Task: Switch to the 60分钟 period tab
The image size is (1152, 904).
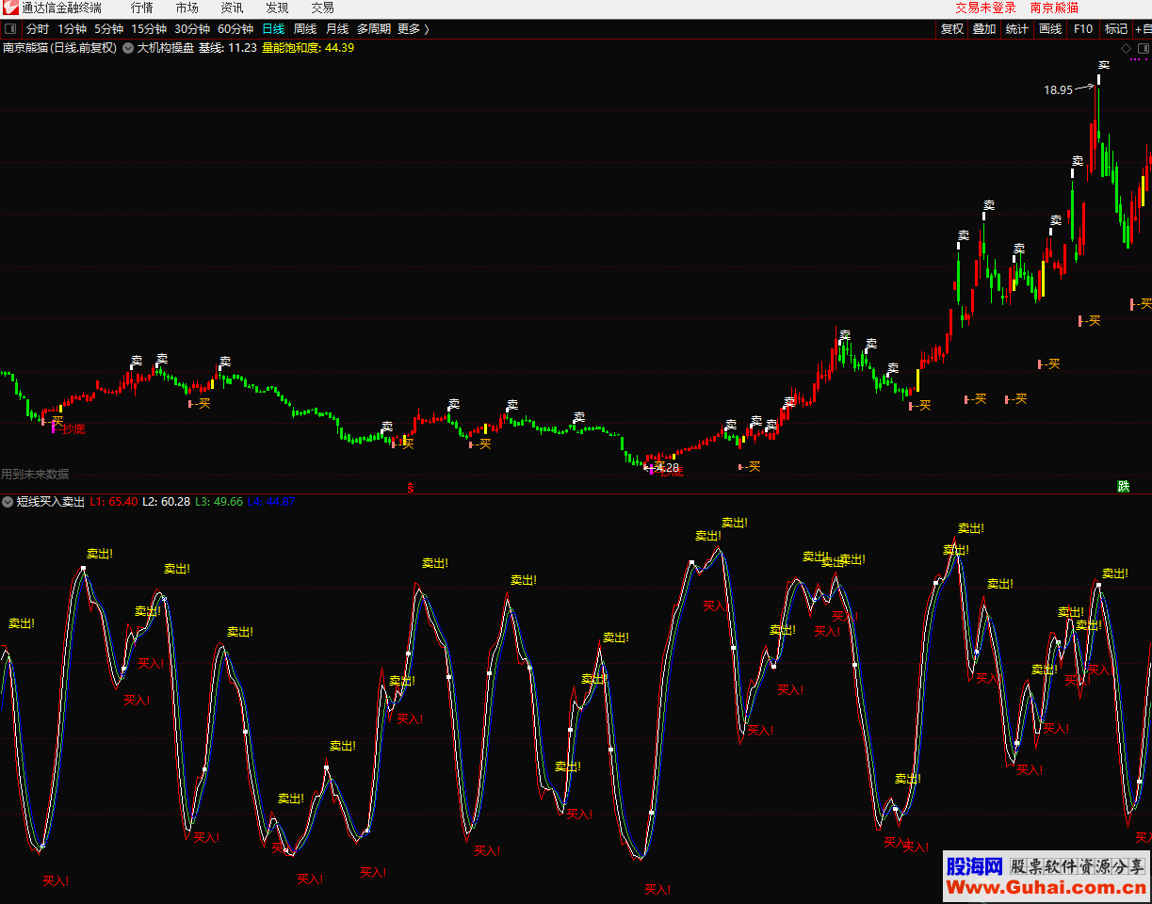Action: pos(235,29)
